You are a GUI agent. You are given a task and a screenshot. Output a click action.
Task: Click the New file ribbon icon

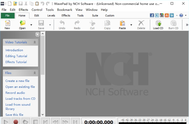[x=7, y=25]
